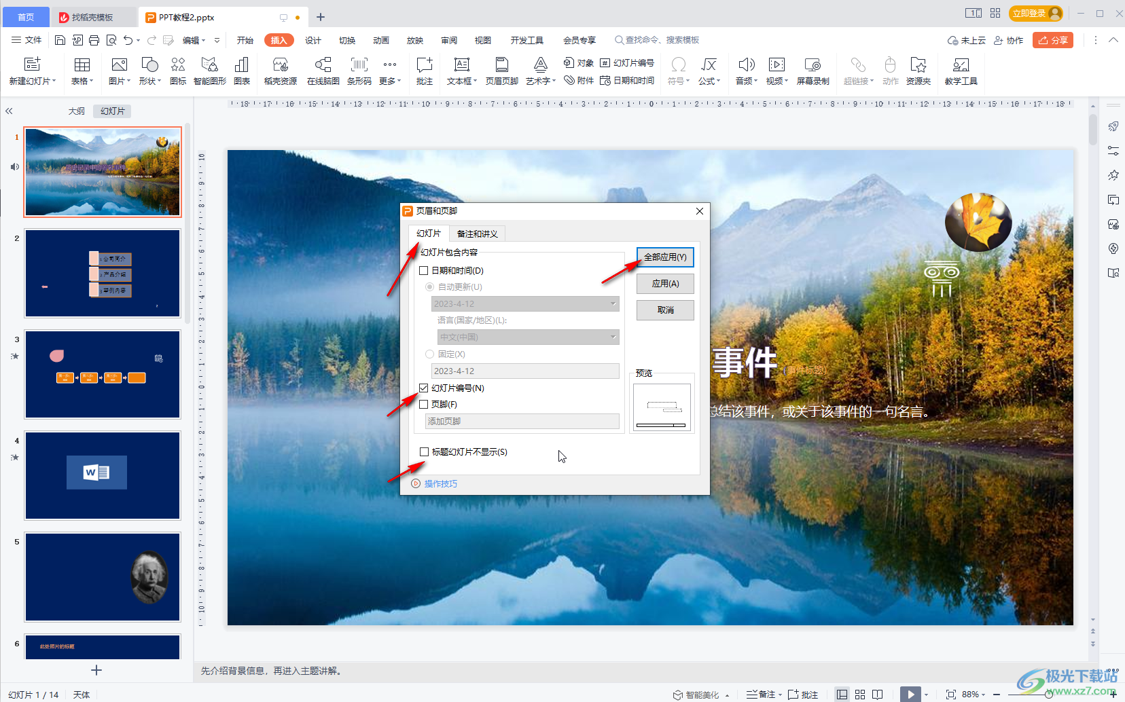Enable the Footer (页脚) checkbox
This screenshot has height=702, width=1125.
(x=424, y=404)
